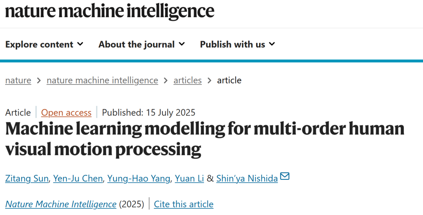423x215 pixels.
Task: Open nature machine intelligence breadcrumb link
Action: coord(102,80)
